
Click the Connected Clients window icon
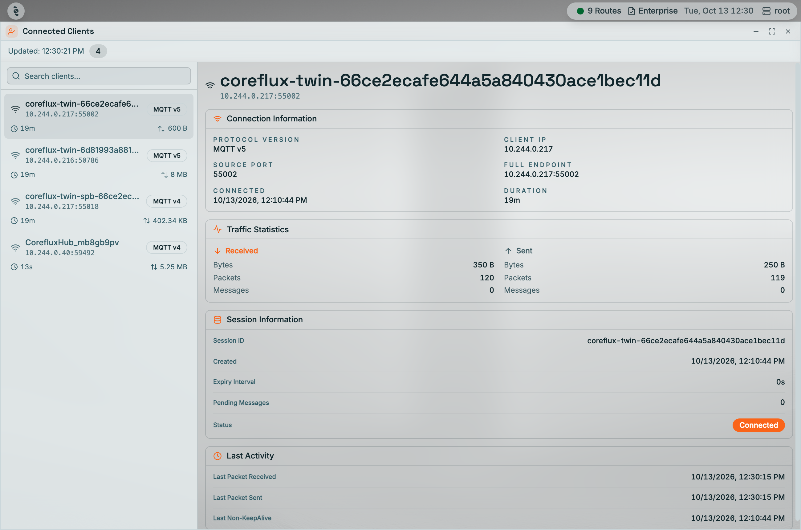12,31
